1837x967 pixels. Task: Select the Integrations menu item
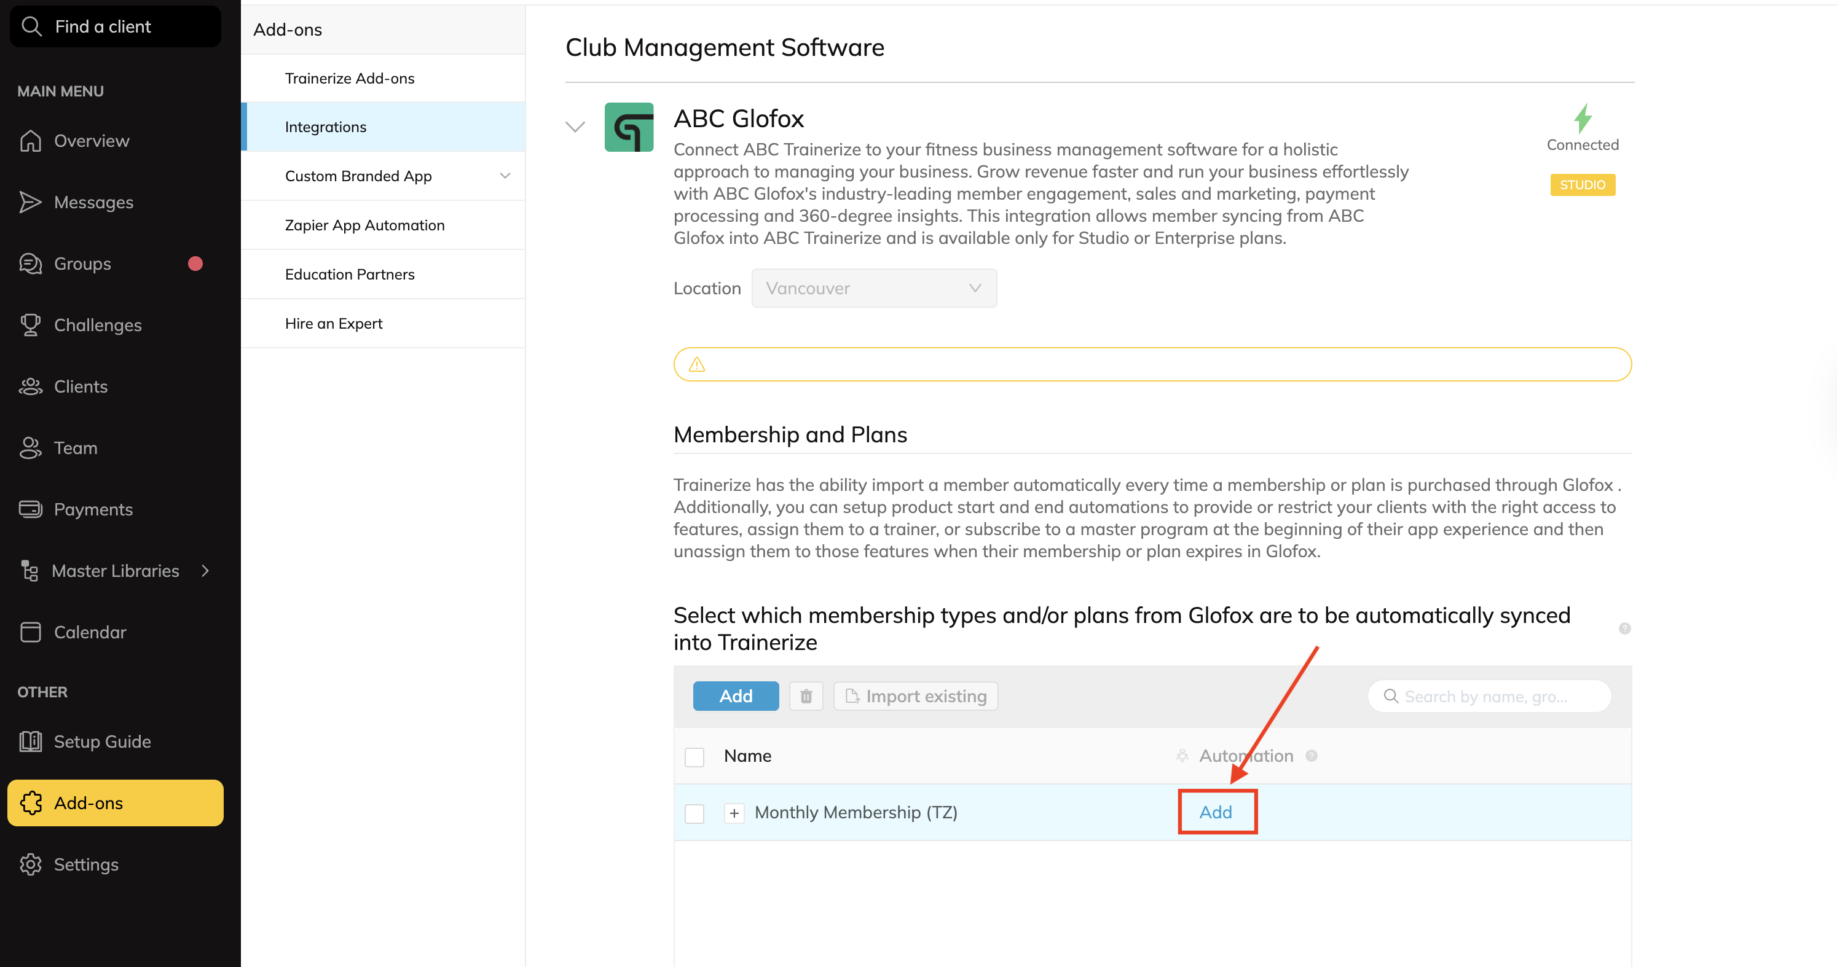point(384,127)
